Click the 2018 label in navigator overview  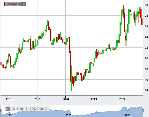(12, 115)
